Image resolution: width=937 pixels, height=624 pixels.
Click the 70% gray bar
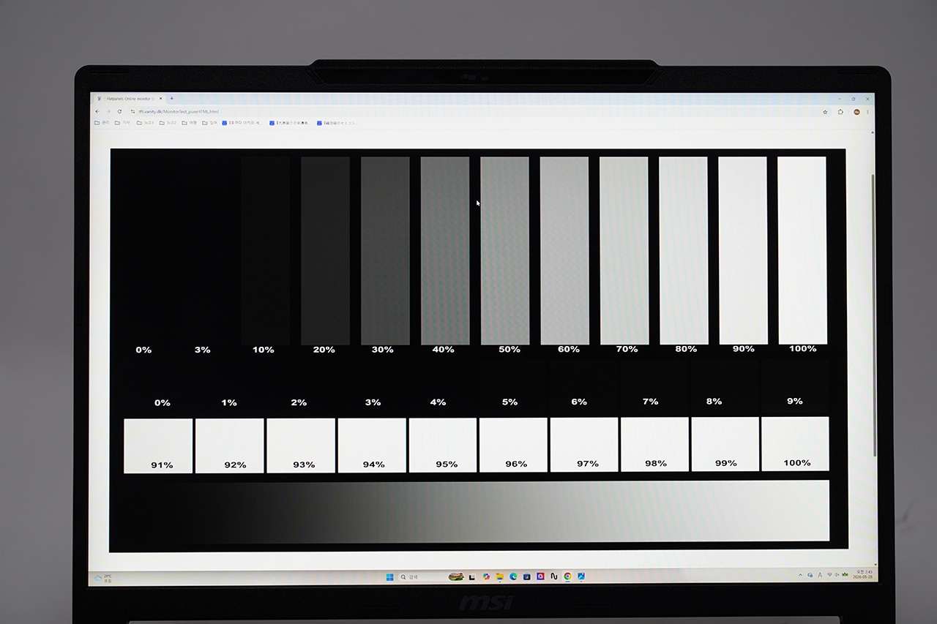[x=624, y=250]
